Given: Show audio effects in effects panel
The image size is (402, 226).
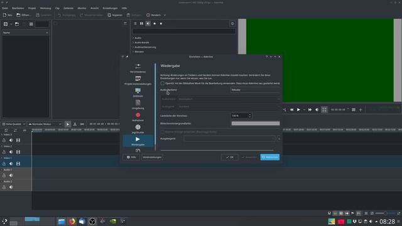Looking at the screenshot, I should [x=148, y=24].
